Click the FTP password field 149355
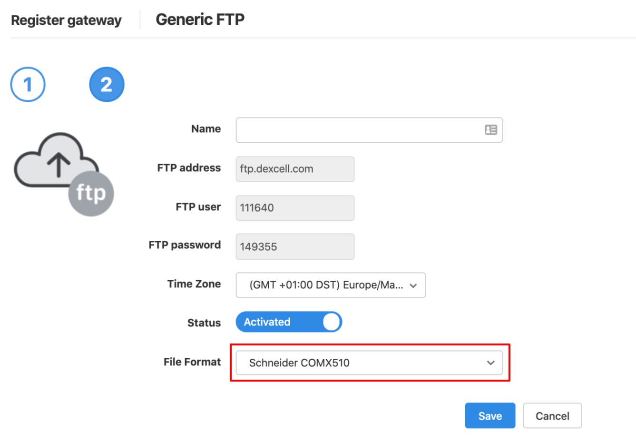 [x=295, y=246]
